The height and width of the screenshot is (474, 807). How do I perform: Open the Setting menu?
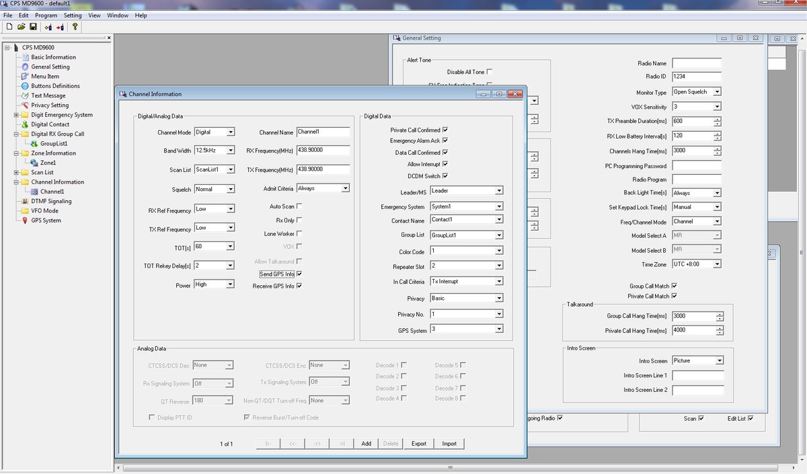click(73, 15)
